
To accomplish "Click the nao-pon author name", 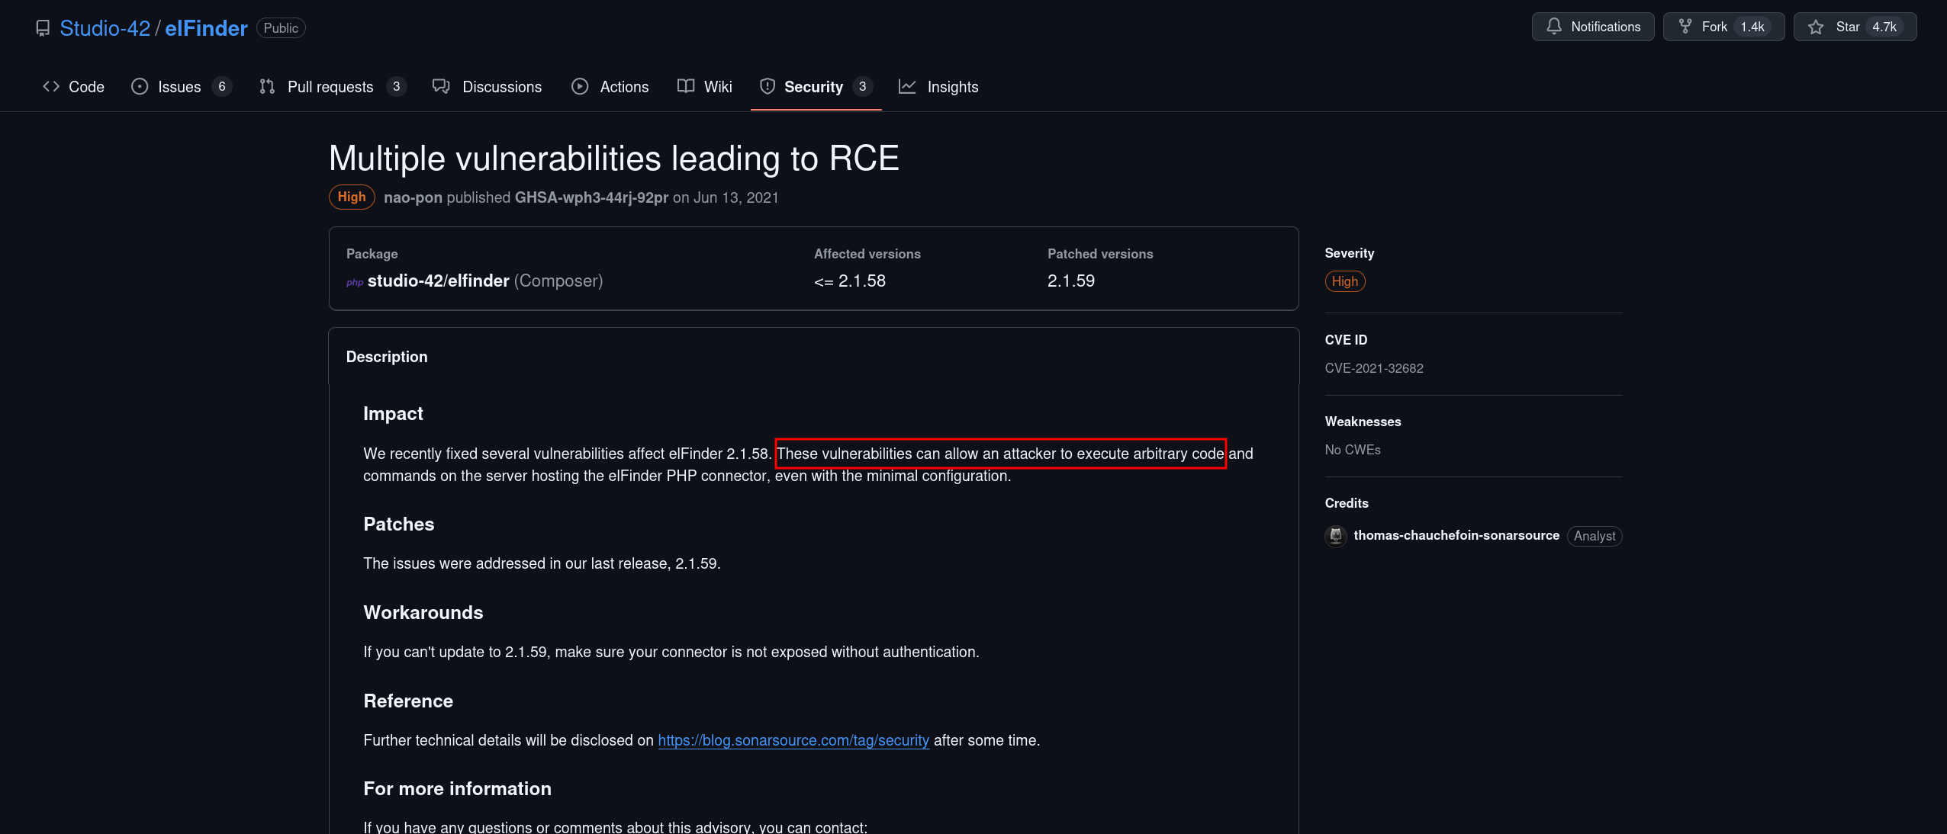I will 413,197.
